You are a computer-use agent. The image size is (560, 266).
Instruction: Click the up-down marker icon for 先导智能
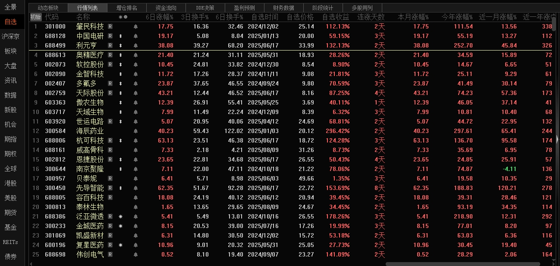(120, 188)
